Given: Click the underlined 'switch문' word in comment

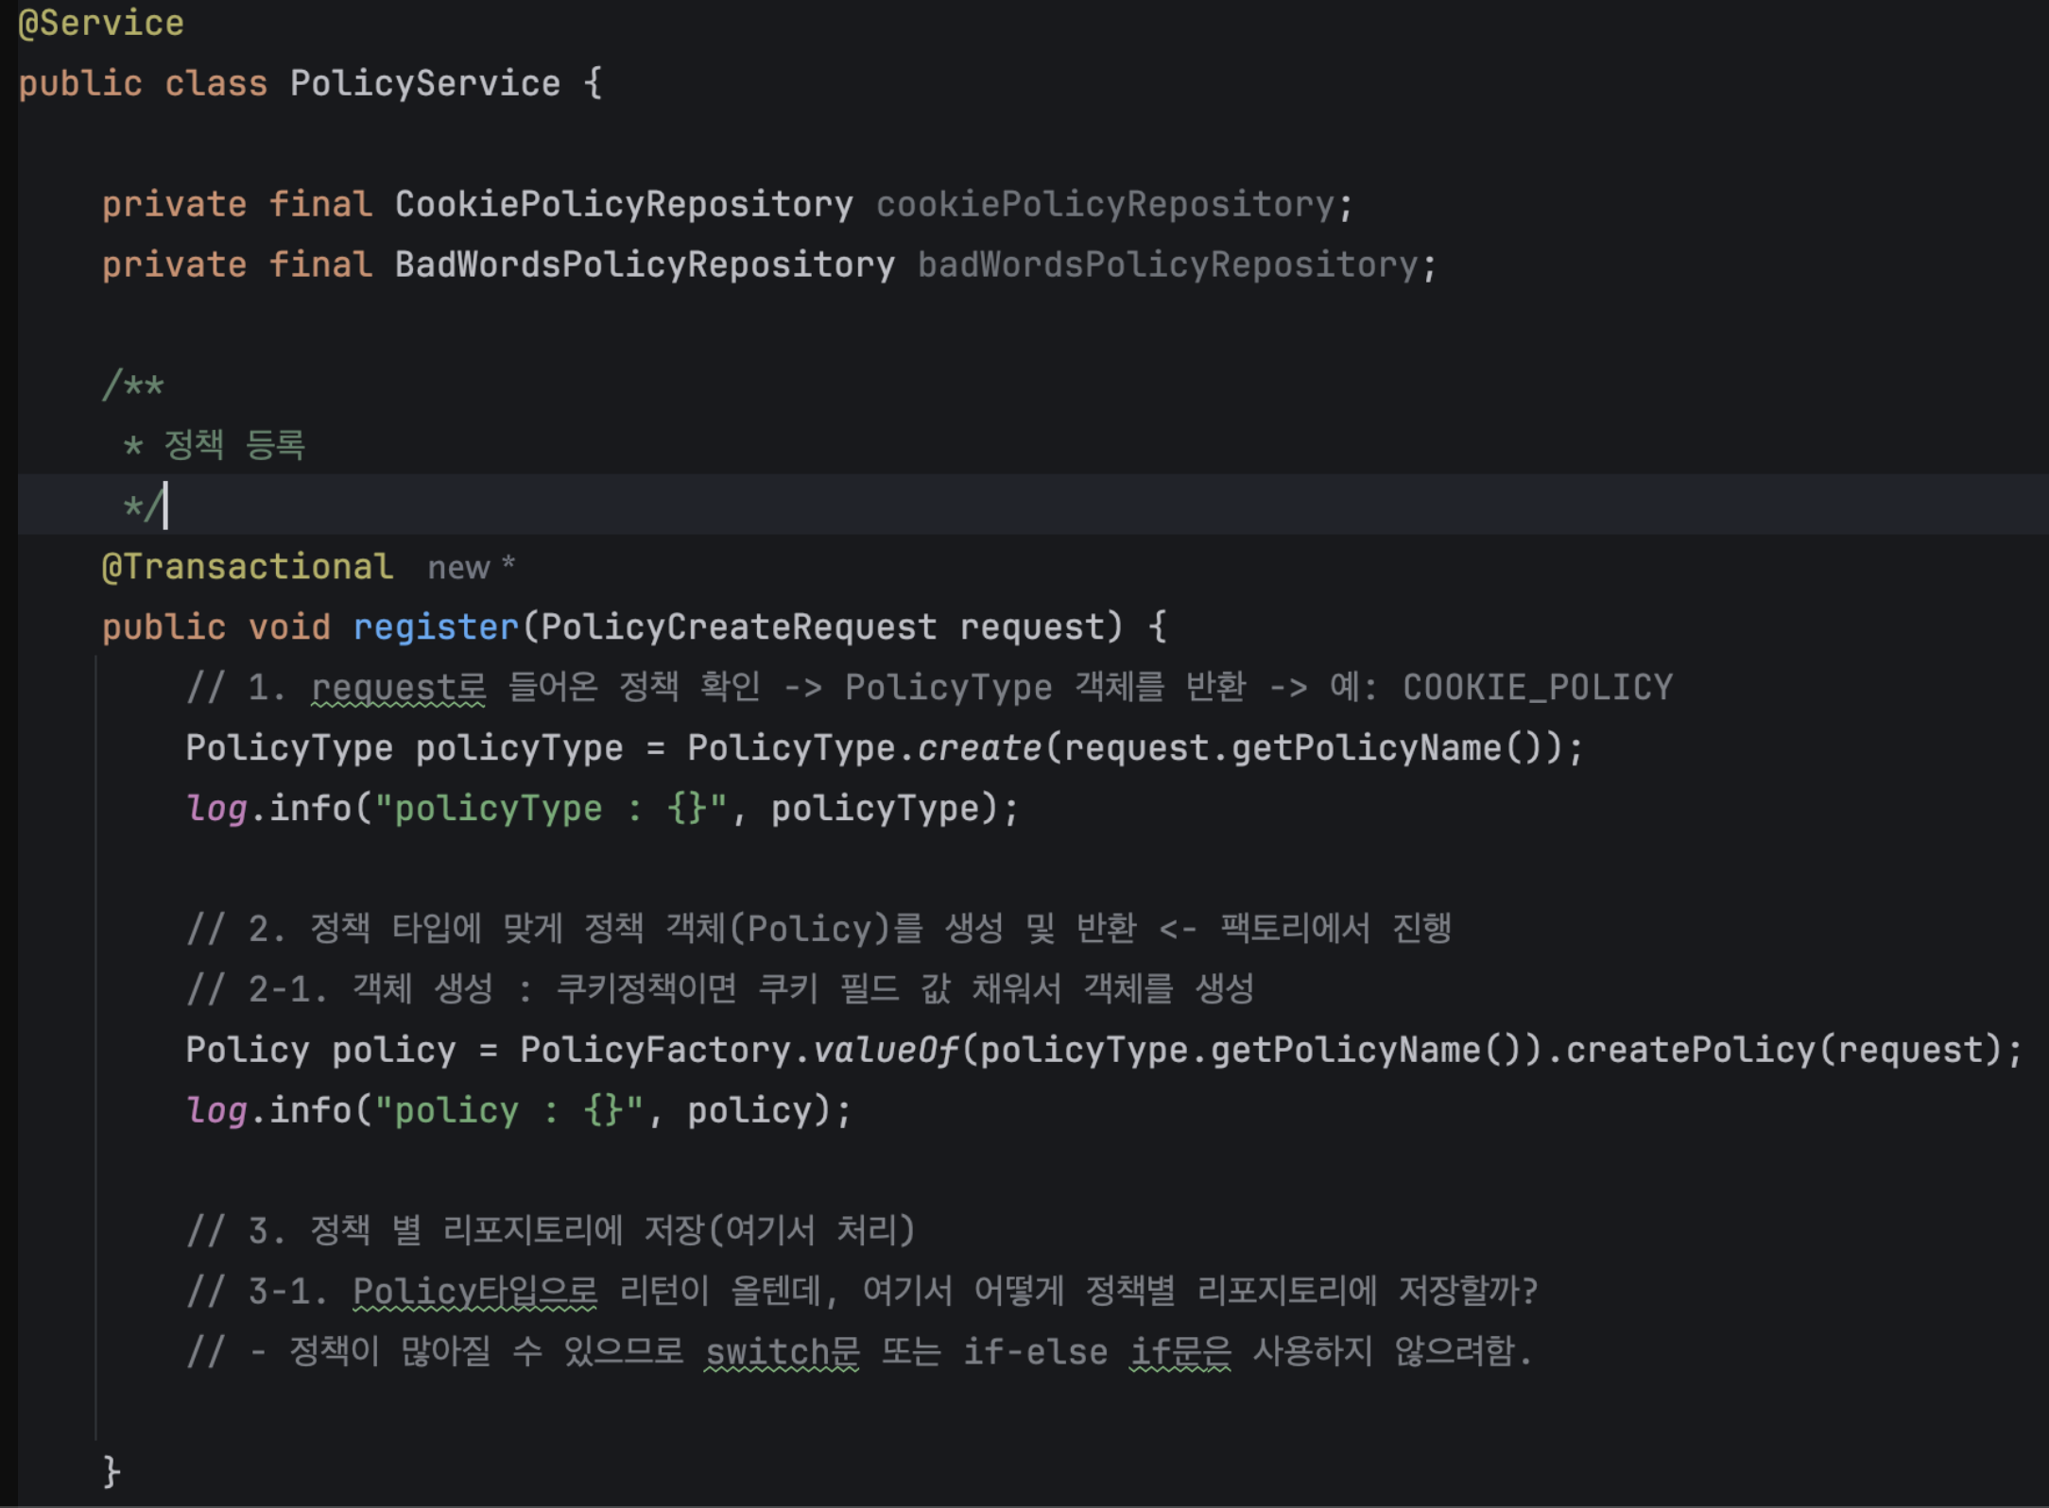Looking at the screenshot, I should [x=783, y=1352].
